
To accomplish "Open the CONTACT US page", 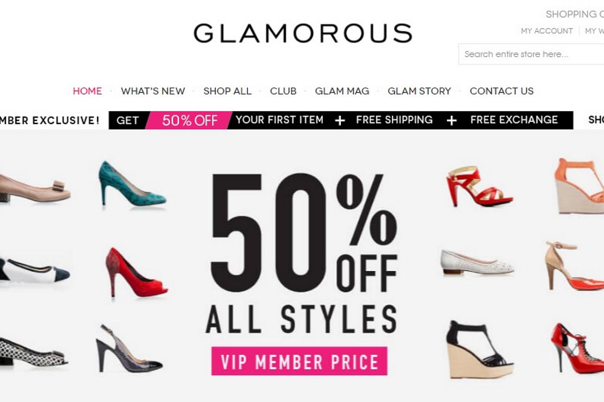I will pyautogui.click(x=501, y=91).
